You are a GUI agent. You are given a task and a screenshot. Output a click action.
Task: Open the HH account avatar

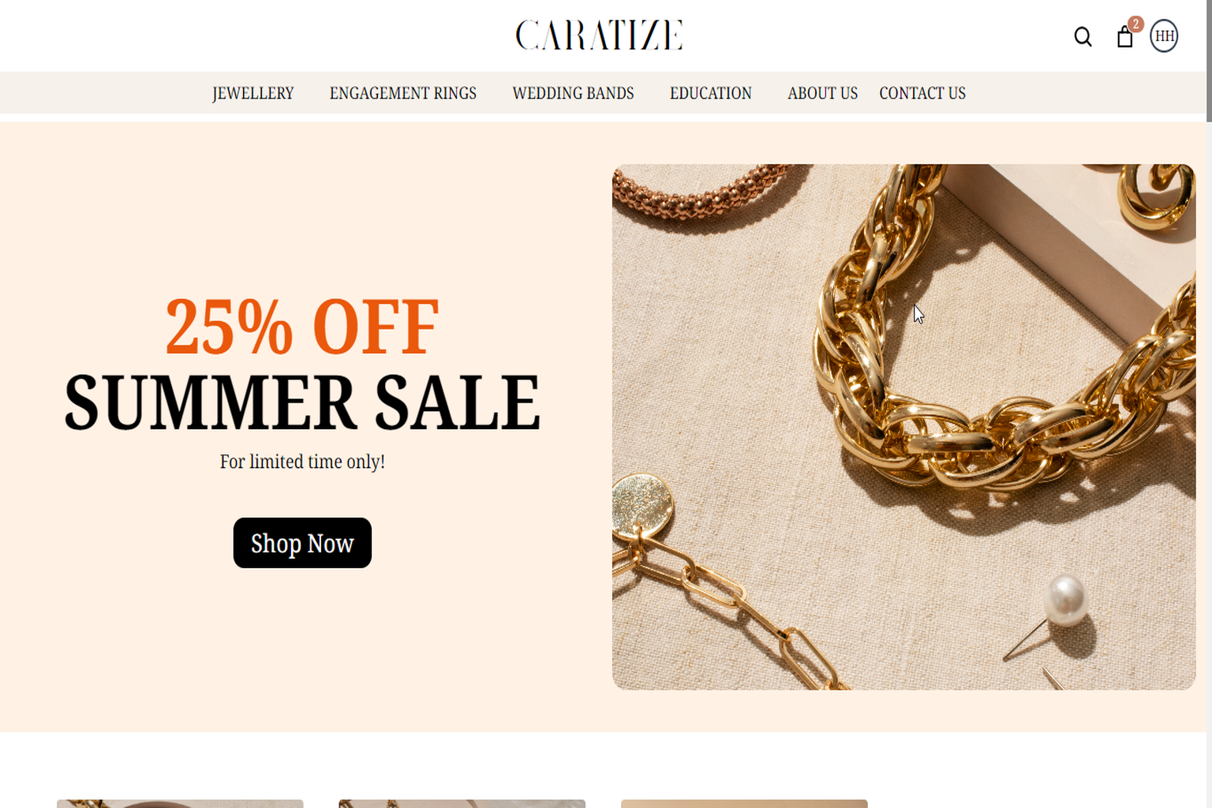pyautogui.click(x=1164, y=36)
